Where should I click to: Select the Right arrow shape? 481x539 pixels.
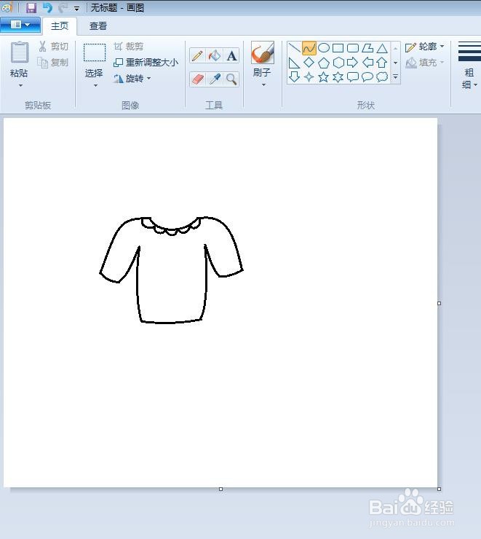[x=353, y=63]
